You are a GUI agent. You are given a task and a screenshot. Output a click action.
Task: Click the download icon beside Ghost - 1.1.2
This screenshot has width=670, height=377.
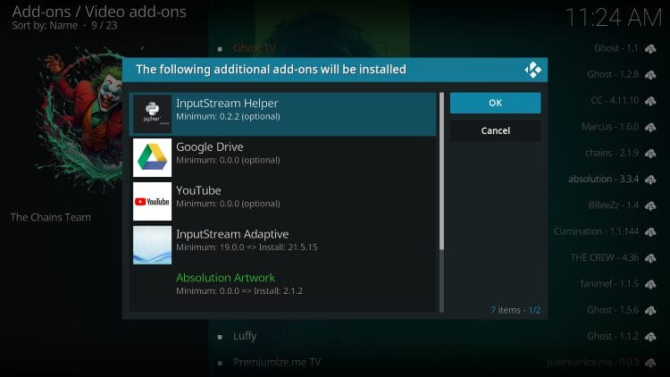[x=650, y=337]
